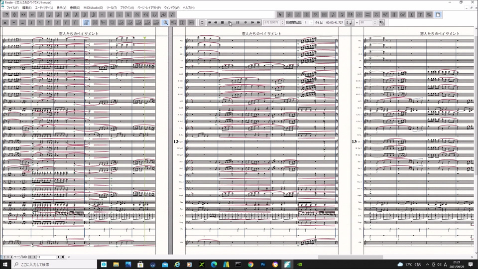
Task: Jump to the last page arrow
Action: (63, 257)
